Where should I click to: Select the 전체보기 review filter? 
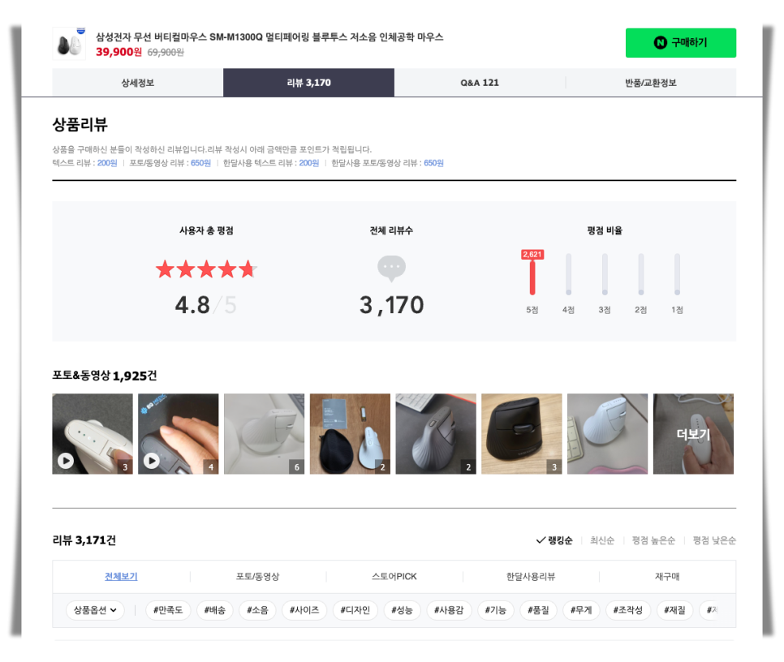(121, 577)
